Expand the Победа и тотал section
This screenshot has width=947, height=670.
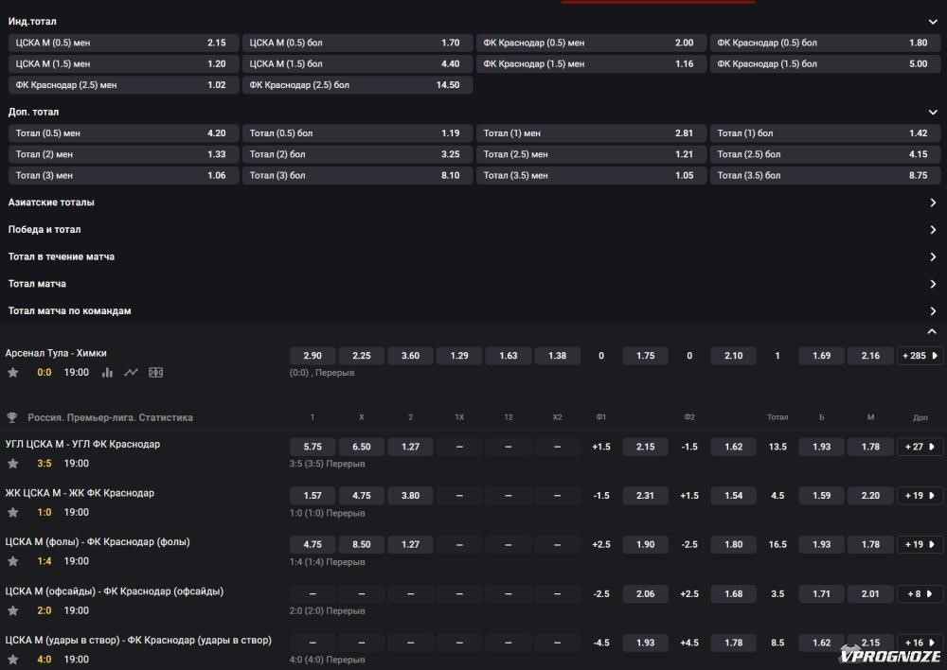933,230
